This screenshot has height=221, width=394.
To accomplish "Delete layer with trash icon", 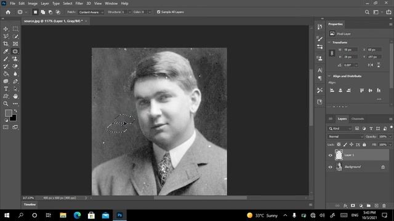I will click(384, 206).
